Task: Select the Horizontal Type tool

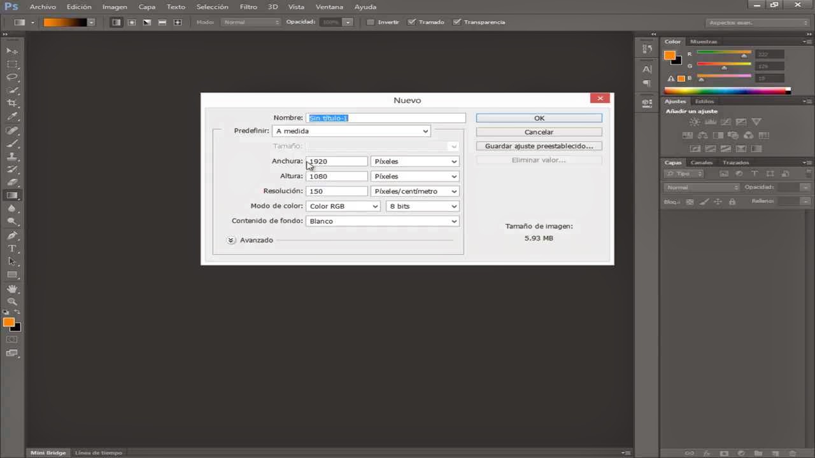Action: pyautogui.click(x=12, y=249)
